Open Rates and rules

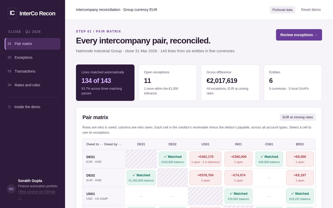click(x=33, y=85)
